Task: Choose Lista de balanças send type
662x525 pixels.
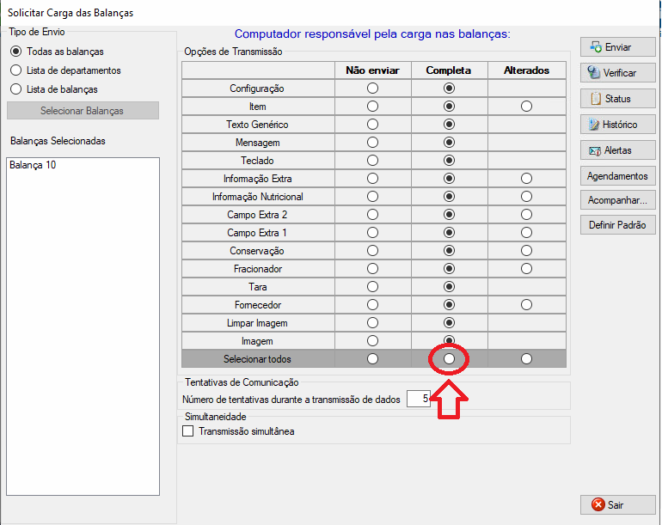Action: [15, 89]
